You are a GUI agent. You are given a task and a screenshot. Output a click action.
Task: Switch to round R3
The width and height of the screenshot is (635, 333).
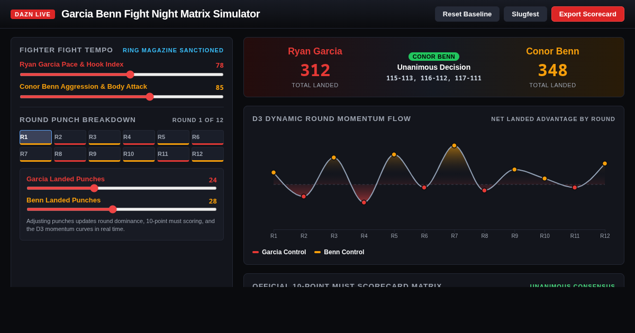point(104,137)
